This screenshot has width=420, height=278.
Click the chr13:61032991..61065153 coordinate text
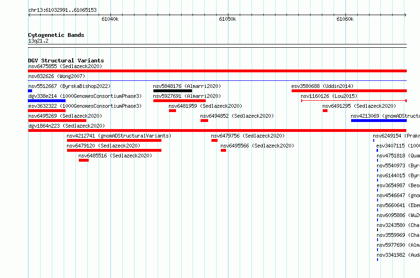tap(62, 10)
